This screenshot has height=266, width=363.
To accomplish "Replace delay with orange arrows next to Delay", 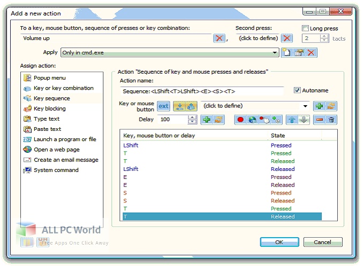I will point(218,120).
